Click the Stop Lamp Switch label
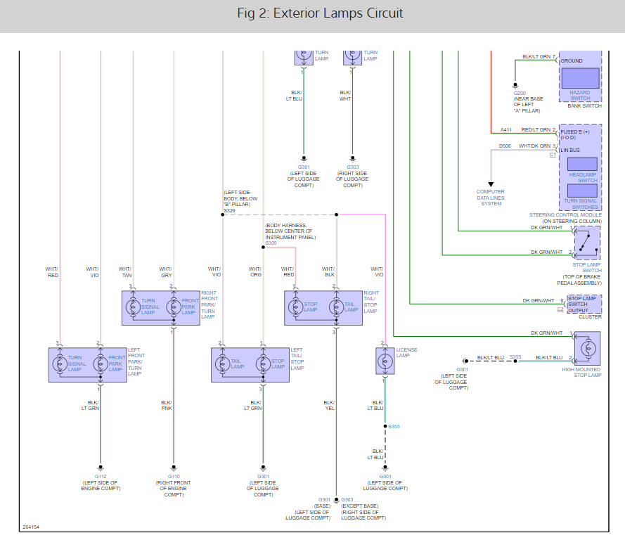This screenshot has height=552, width=625. tap(587, 267)
